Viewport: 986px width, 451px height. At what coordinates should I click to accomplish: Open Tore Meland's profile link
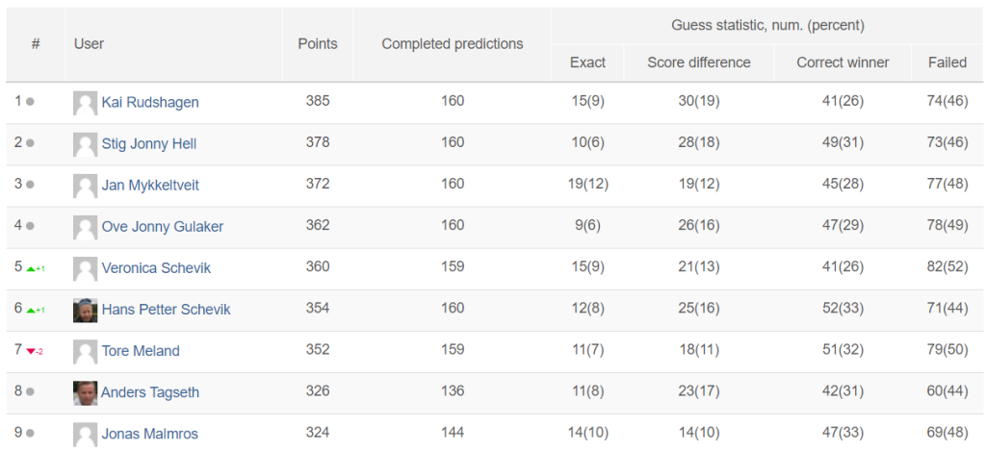[141, 351]
